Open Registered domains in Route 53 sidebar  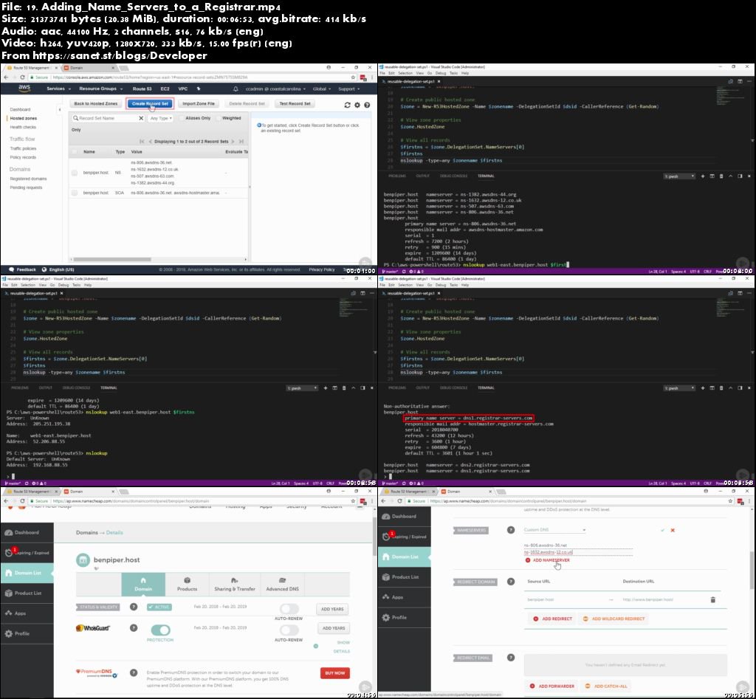tap(29, 179)
